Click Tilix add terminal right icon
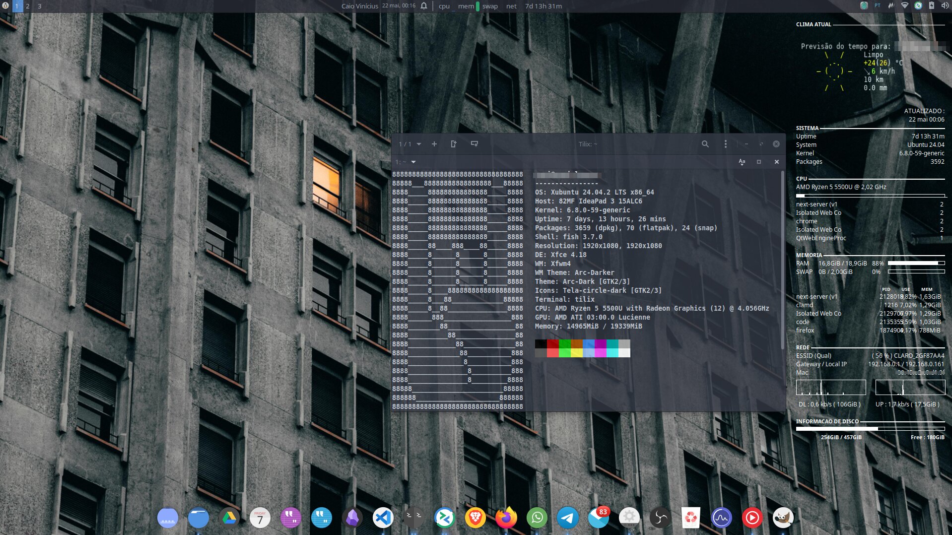This screenshot has width=952, height=535. pyautogui.click(x=453, y=144)
